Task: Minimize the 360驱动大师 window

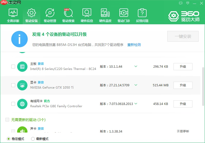Action: tap(194, 3)
